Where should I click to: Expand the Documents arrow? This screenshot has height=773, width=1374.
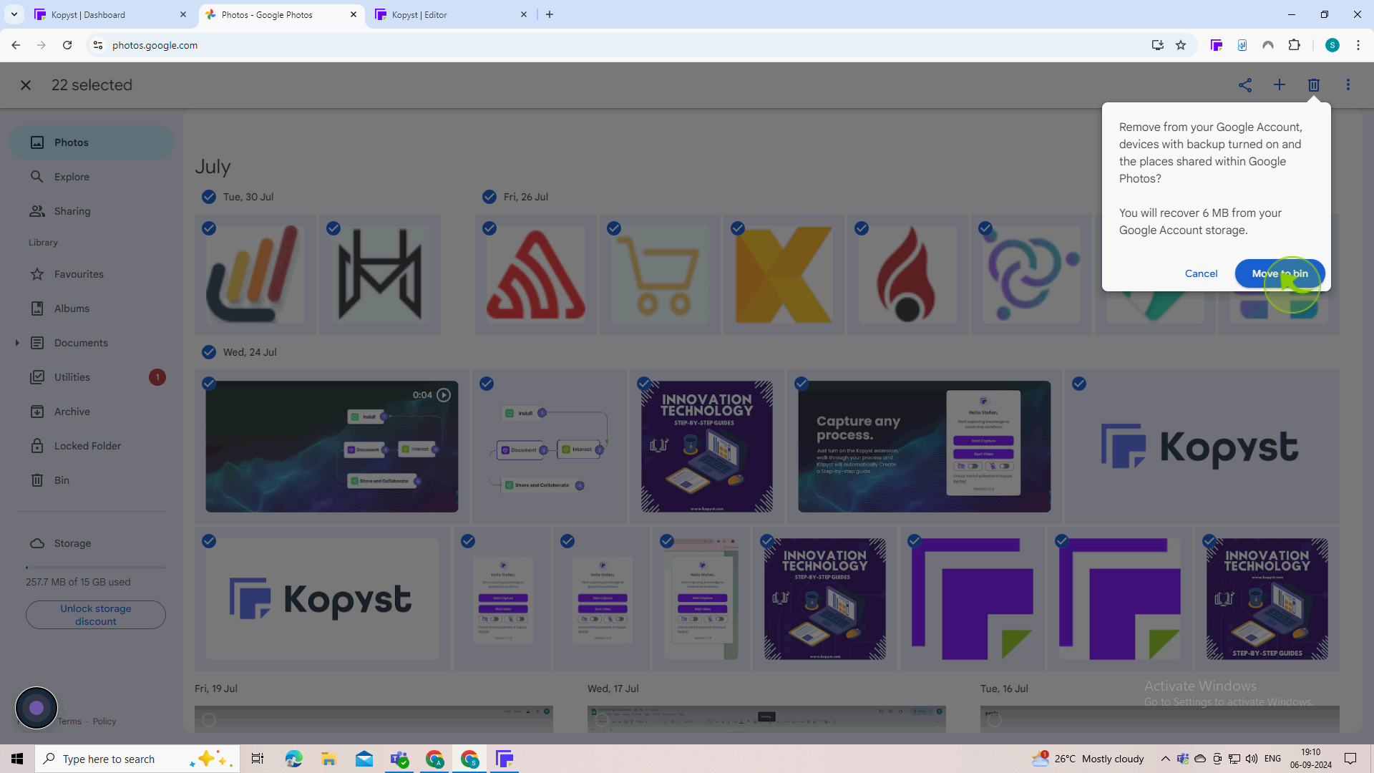(x=17, y=343)
